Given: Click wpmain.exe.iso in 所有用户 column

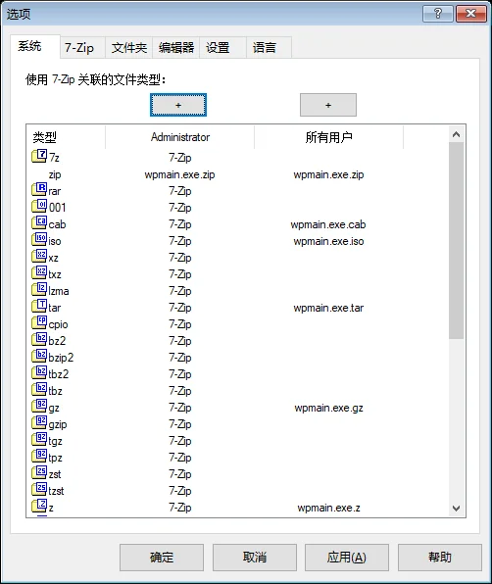Looking at the screenshot, I should tap(328, 241).
